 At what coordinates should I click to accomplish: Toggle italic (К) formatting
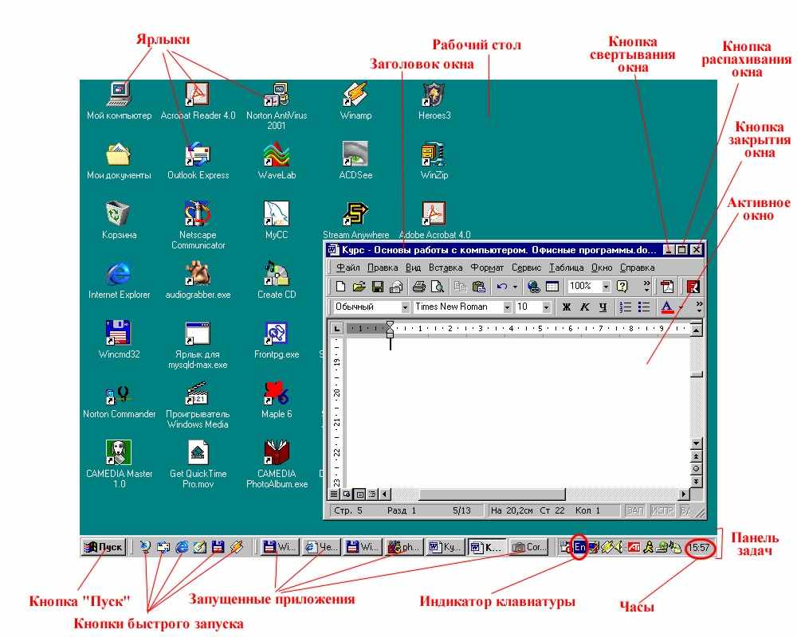[x=584, y=307]
